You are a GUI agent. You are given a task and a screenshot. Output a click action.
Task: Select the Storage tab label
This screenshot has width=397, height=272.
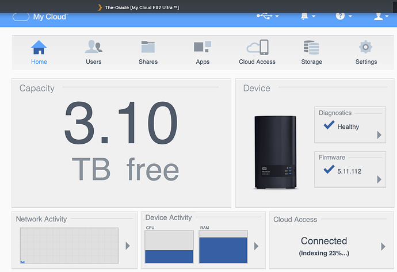pos(312,62)
